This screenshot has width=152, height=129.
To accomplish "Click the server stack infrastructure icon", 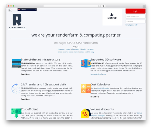I will click(16, 63).
